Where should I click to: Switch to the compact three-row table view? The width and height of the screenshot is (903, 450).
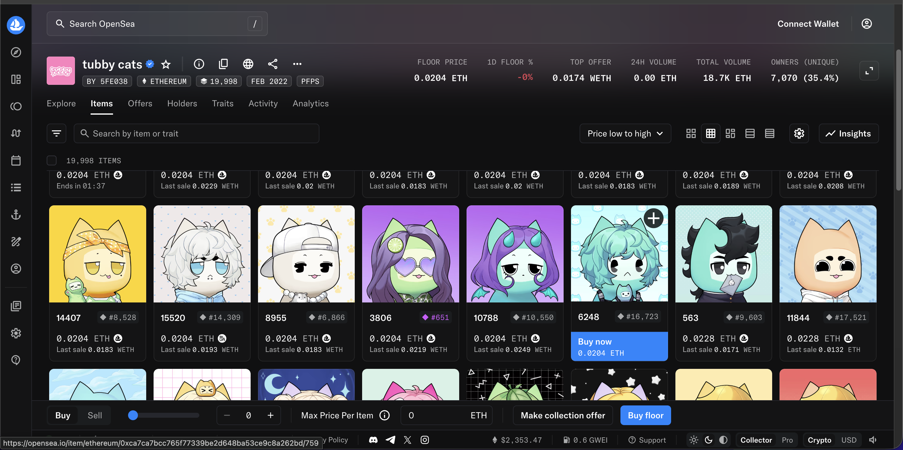tap(769, 133)
